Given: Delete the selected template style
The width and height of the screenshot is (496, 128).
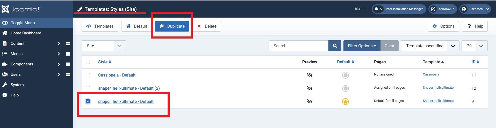Looking at the screenshot, I should pos(206,26).
